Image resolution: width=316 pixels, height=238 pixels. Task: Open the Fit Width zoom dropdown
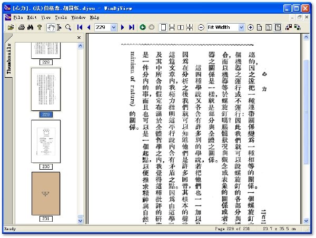coord(241,27)
